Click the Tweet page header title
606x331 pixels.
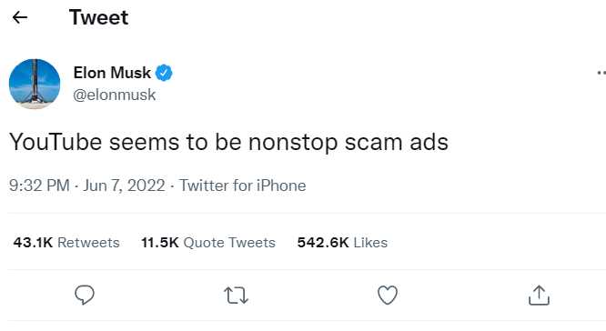tap(98, 17)
